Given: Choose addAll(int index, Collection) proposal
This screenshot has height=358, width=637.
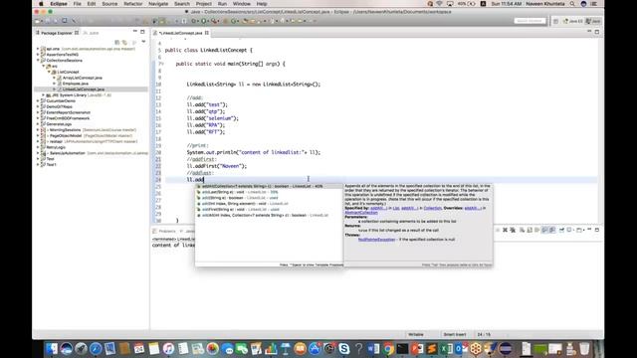Looking at the screenshot, I should pos(269,215).
